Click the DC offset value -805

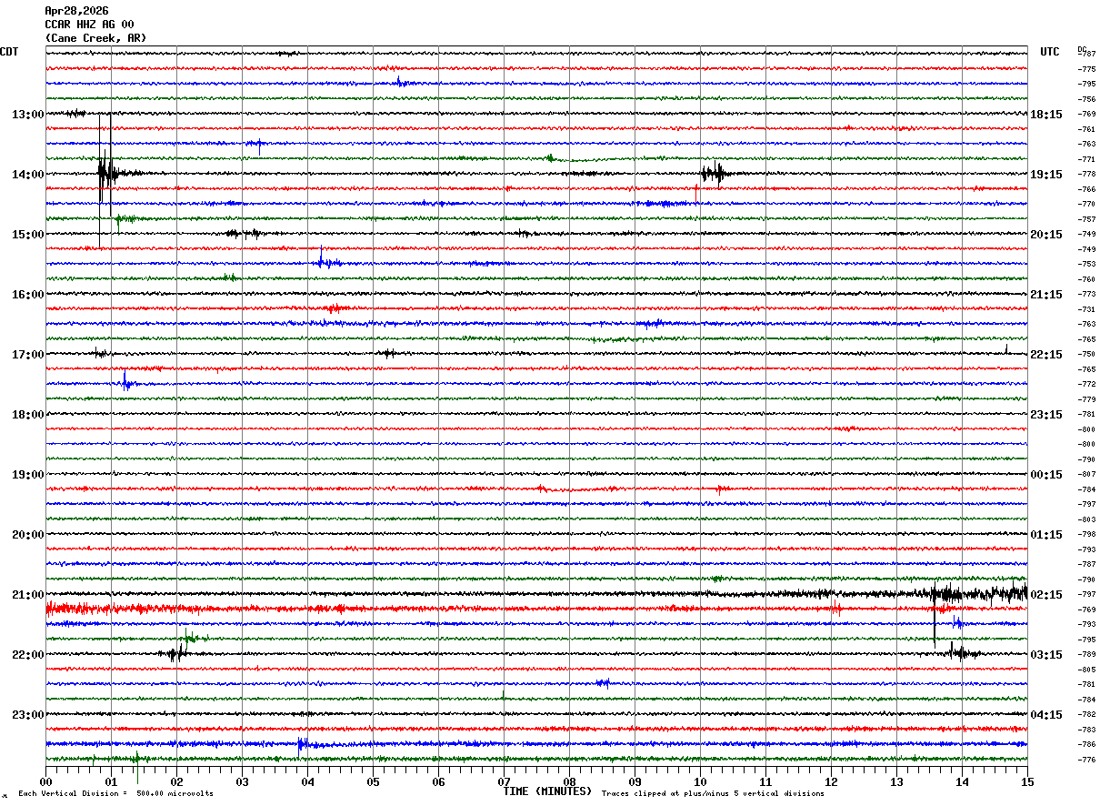tap(1086, 670)
